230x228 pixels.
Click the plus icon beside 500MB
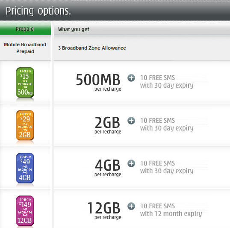pos(131,78)
